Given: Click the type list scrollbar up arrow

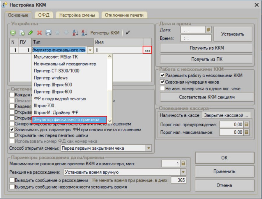Looking at the screenshot, I should (x=110, y=56).
